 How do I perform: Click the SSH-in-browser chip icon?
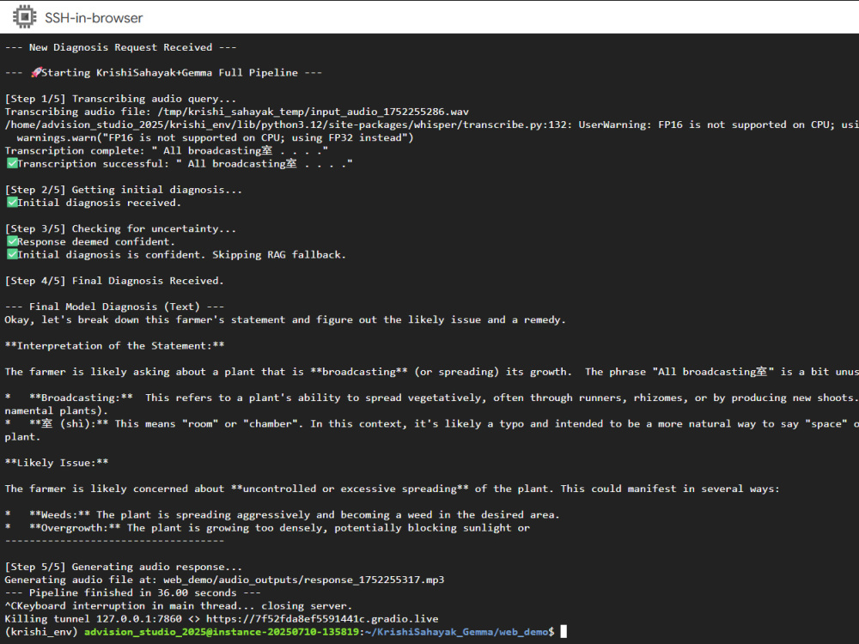point(24,17)
